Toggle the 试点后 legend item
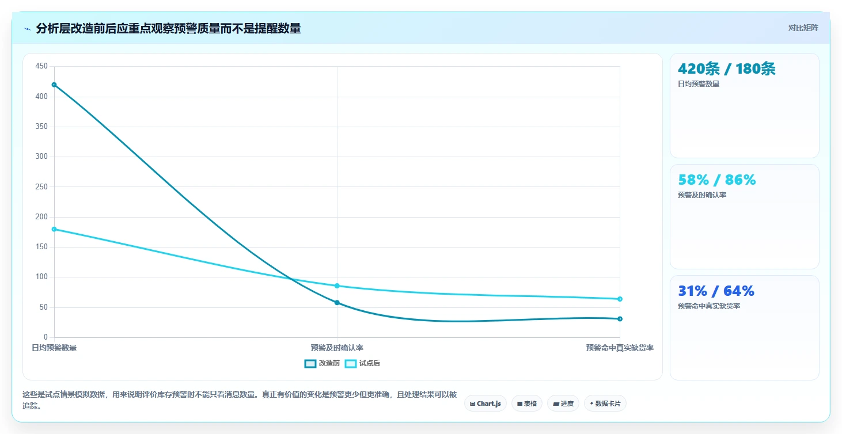Viewport: 842px width, 434px height. point(362,363)
